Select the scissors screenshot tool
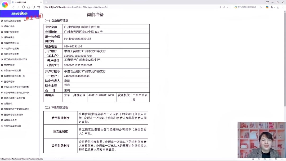This screenshot has width=286, height=161. tap(271, 7)
